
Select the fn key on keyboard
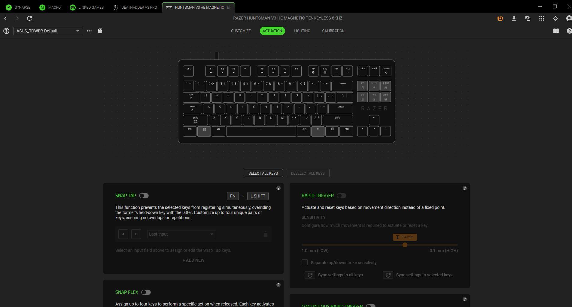point(318,131)
